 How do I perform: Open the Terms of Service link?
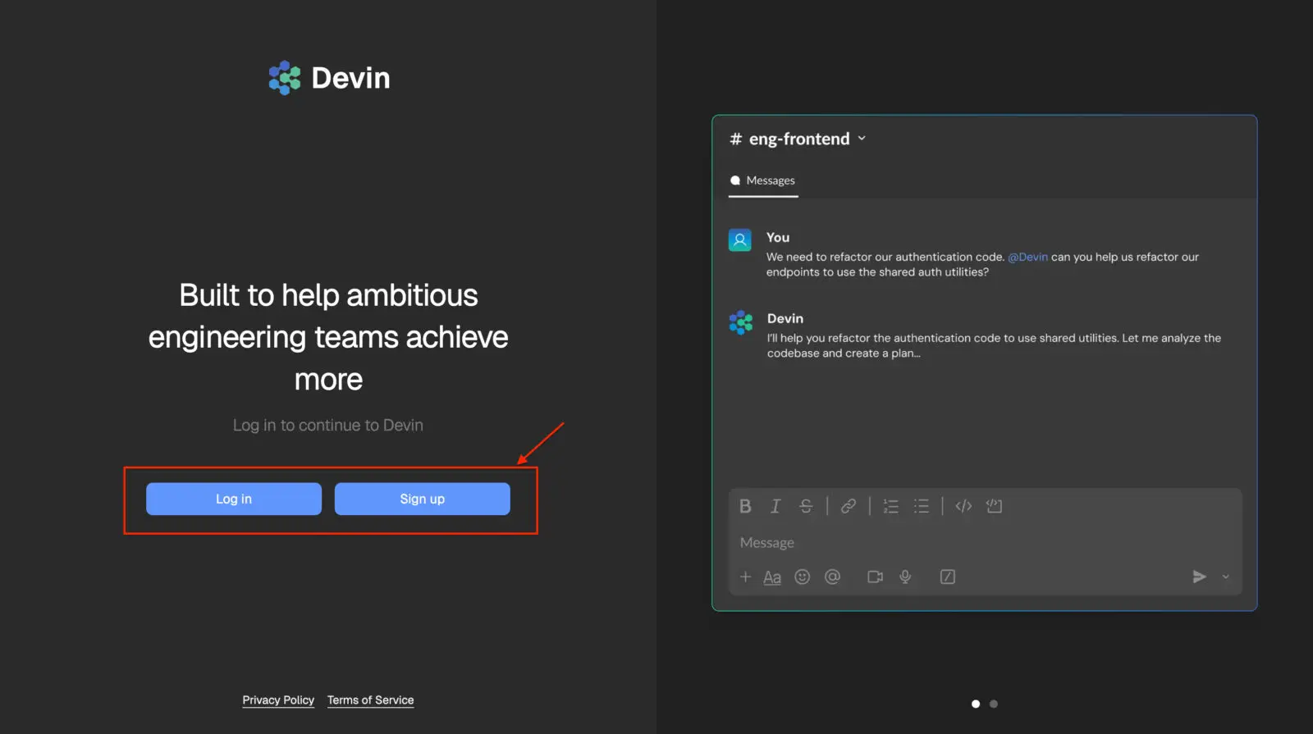pyautogui.click(x=370, y=700)
